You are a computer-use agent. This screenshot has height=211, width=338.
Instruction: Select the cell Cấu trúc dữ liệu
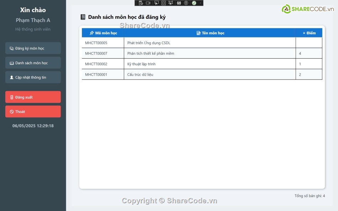210,75
